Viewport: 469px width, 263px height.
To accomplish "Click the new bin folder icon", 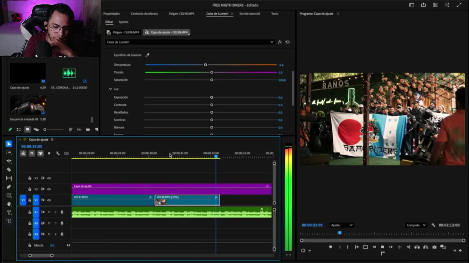I will (88, 129).
